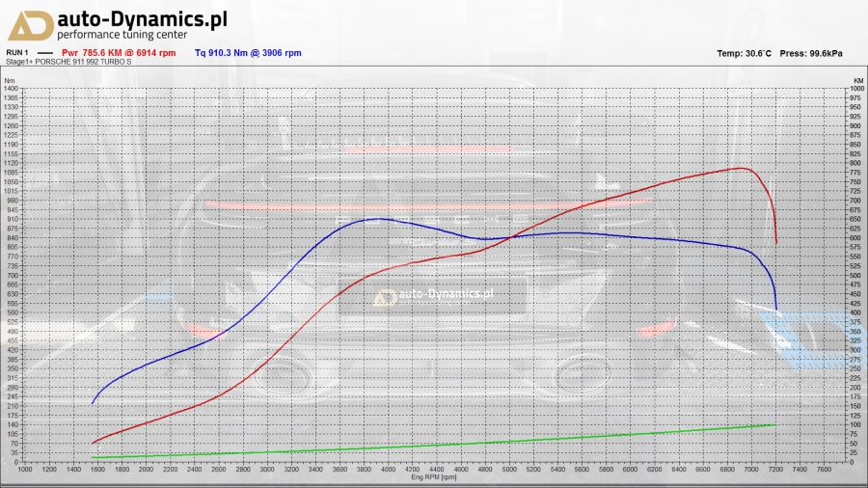Click the 1000 tick on the RPM axis
The image size is (868, 488).
(25, 470)
